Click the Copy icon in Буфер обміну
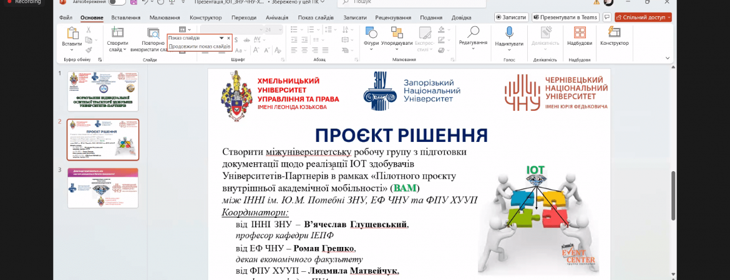This screenshot has width=730, height=280. pyautogui.click(x=89, y=40)
